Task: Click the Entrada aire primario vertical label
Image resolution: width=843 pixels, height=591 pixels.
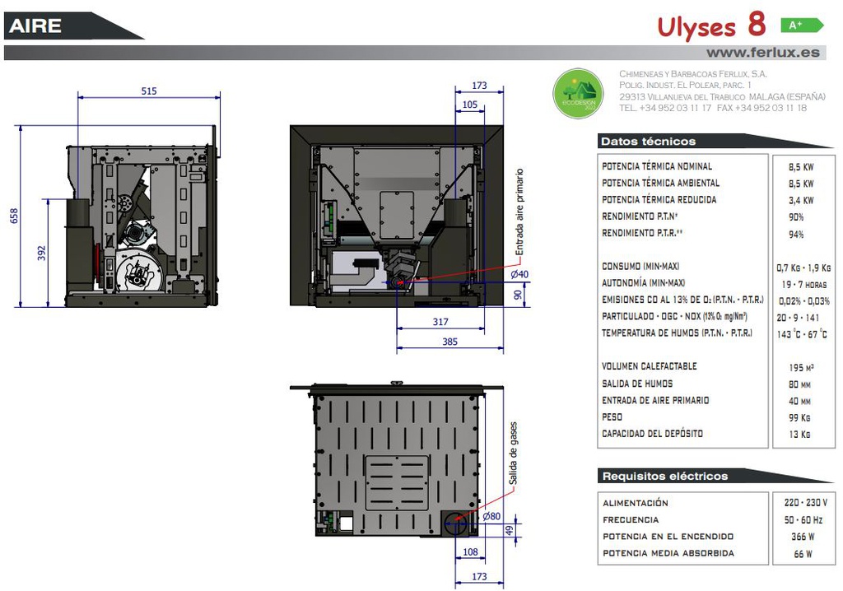Action: [519, 212]
